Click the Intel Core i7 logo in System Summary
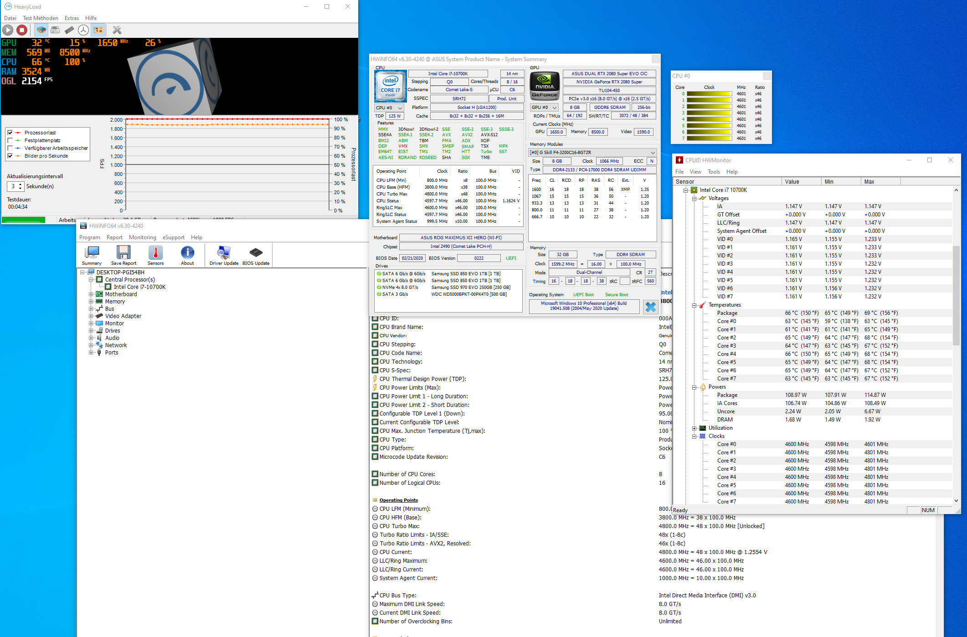Image resolution: width=967 pixels, height=637 pixels. pyautogui.click(x=391, y=86)
